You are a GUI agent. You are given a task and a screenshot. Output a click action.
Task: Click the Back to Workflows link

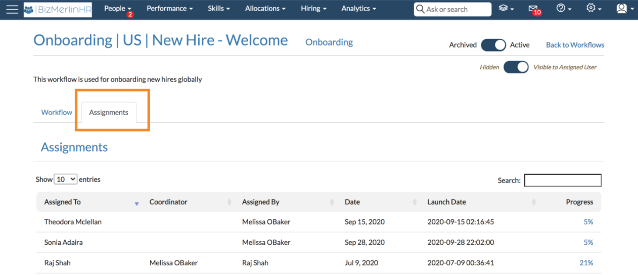tap(575, 45)
